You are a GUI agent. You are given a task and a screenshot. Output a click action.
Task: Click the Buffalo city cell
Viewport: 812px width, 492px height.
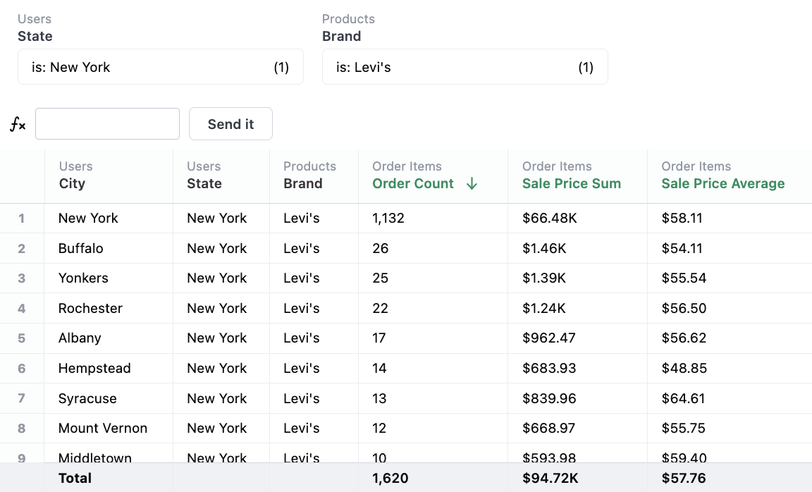pyautogui.click(x=80, y=248)
